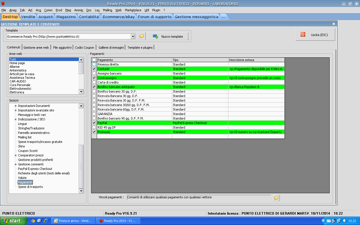The width and height of the screenshot is (360, 225).
Task: Select Mailing list section
Action: click(25, 137)
